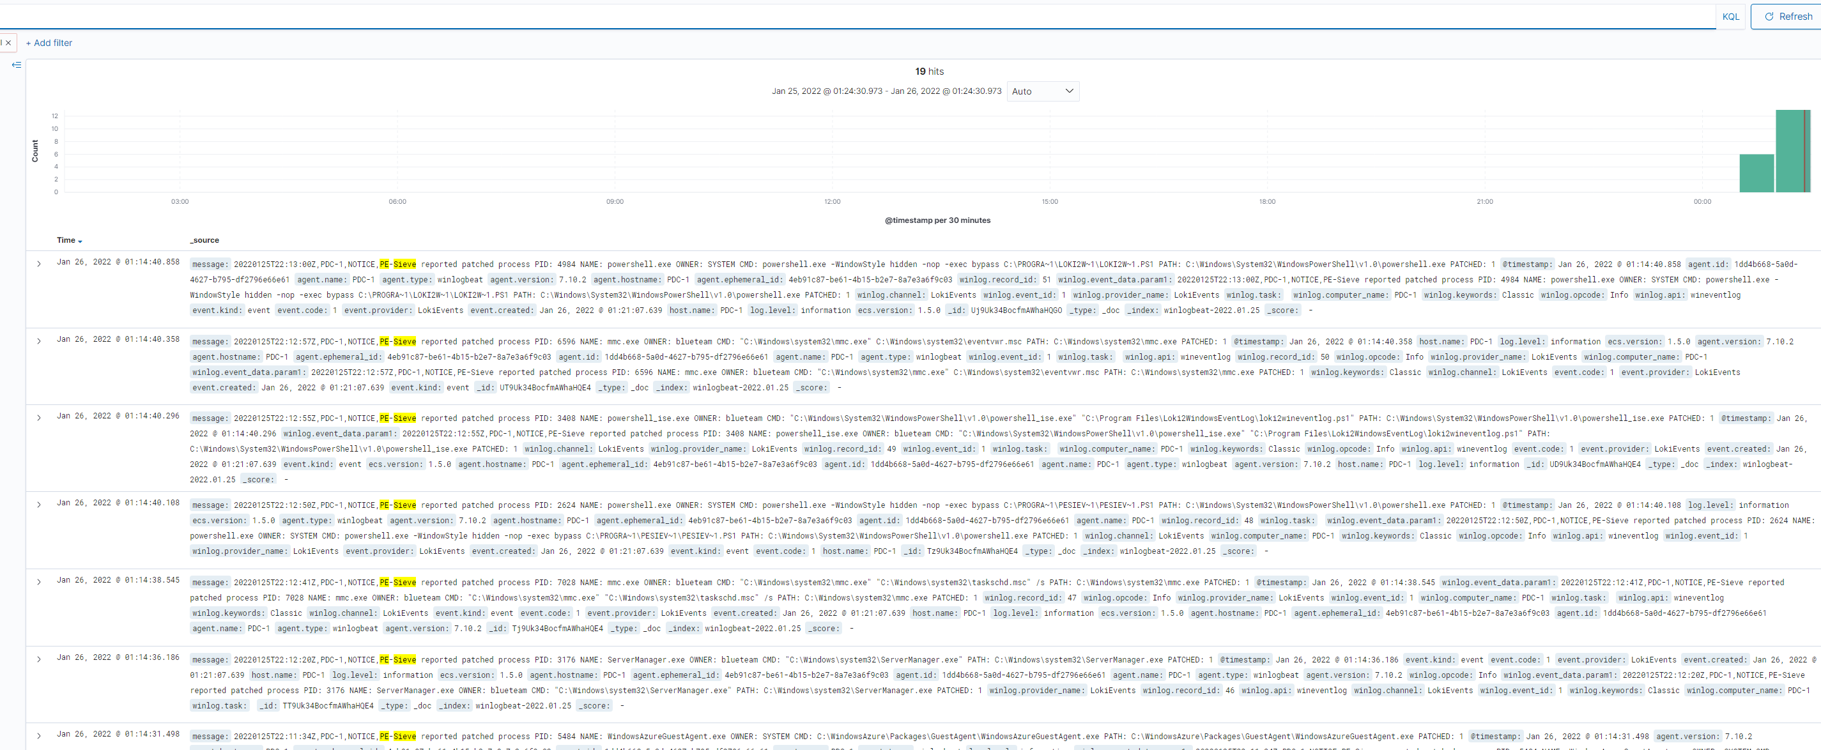Expand the 01:14:40.358 log row

pos(39,341)
